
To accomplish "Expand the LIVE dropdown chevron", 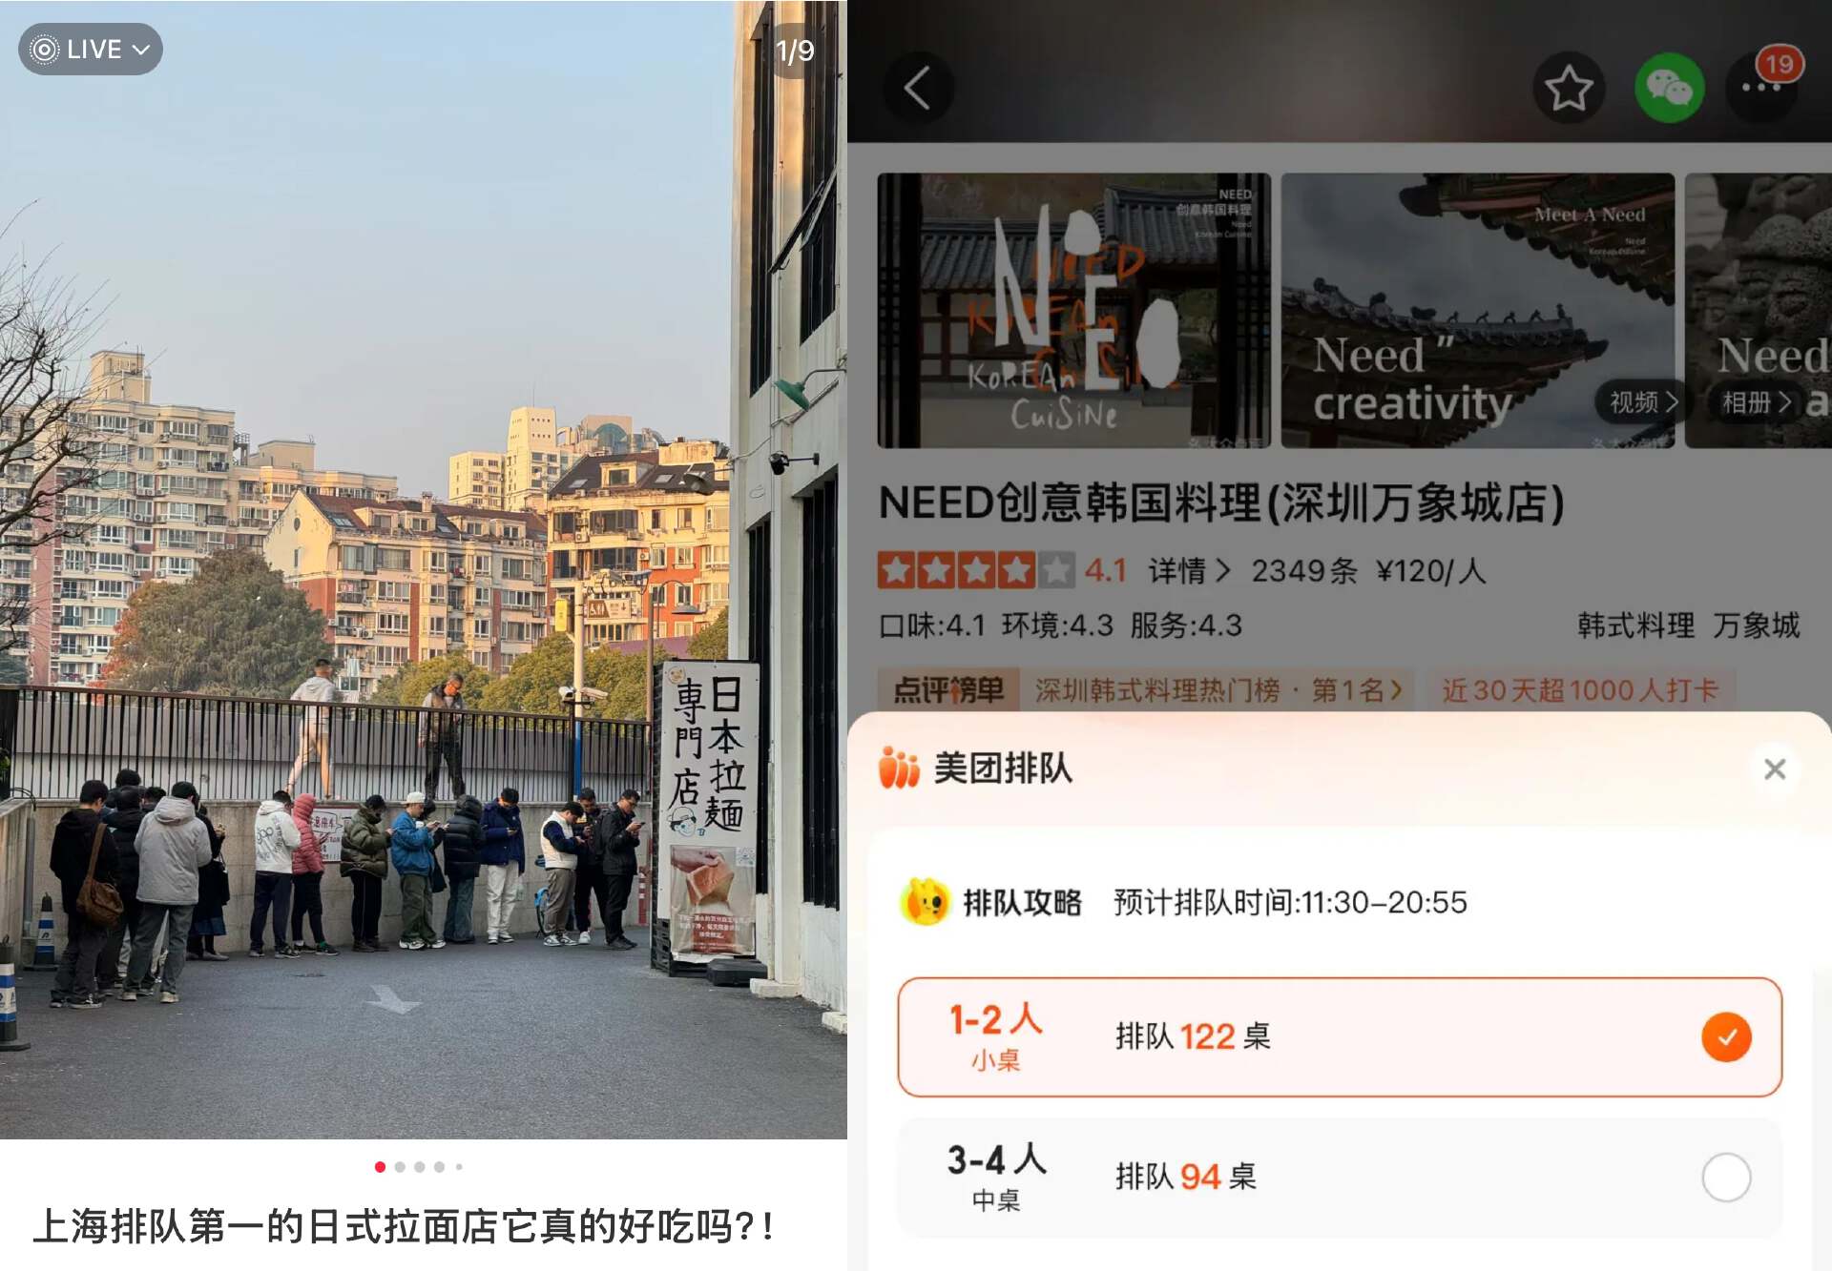I will pos(141,50).
